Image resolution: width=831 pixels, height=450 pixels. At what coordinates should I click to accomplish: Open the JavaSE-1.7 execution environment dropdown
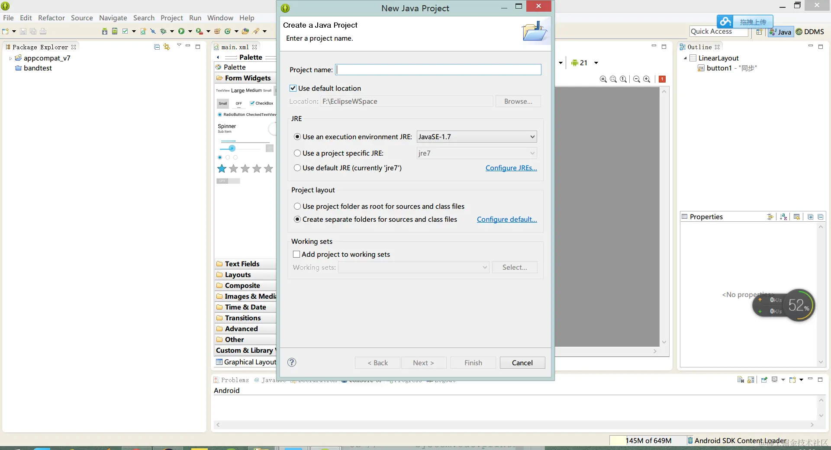(x=477, y=137)
